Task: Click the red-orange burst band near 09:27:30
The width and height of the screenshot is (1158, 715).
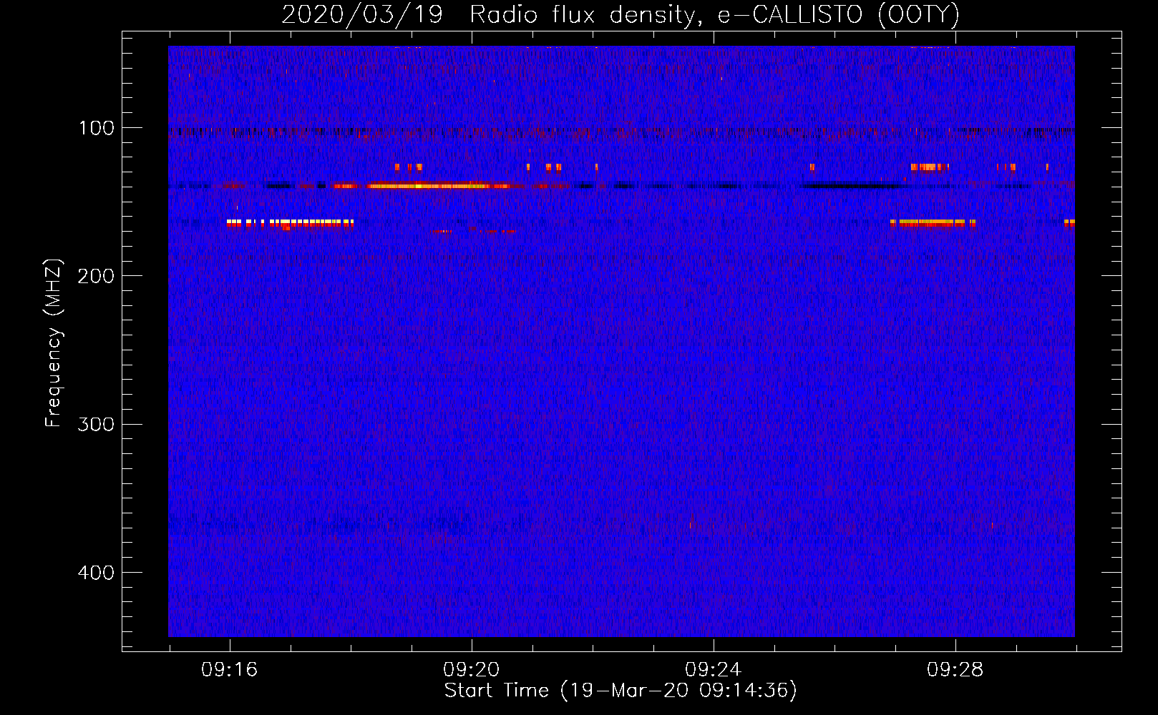Action: (933, 223)
